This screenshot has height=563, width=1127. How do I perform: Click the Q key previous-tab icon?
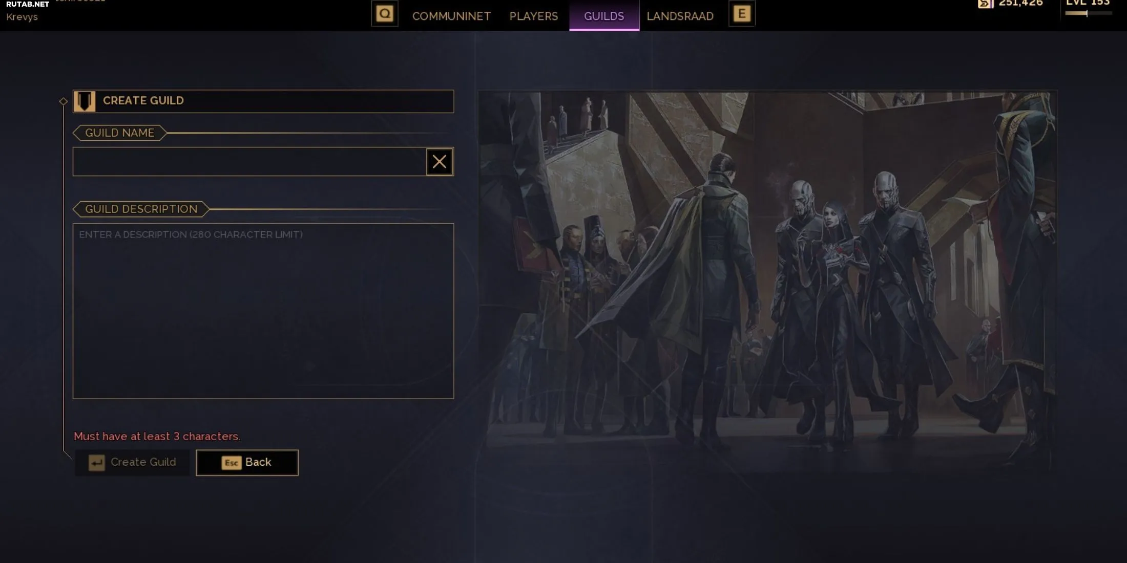point(385,14)
